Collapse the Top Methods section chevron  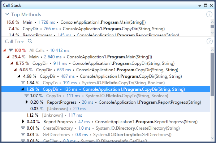click(7, 14)
